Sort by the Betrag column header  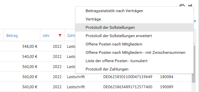pos(12,36)
